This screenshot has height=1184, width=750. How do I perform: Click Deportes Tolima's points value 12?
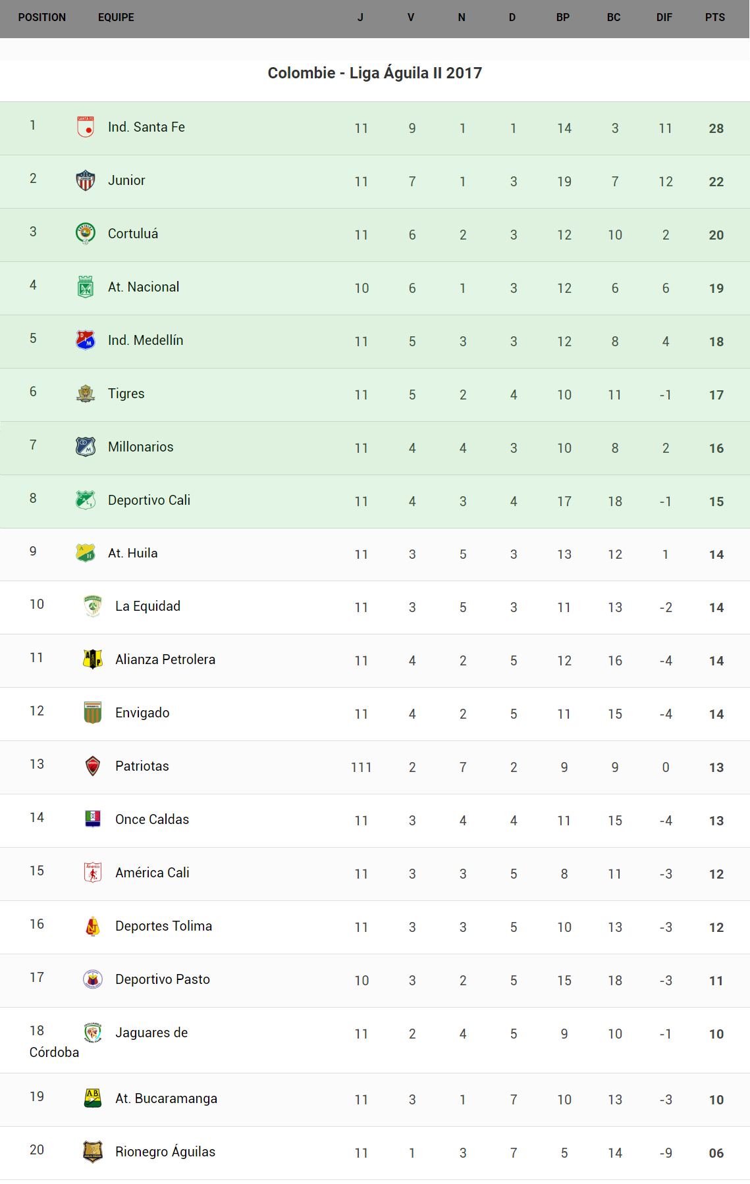[716, 927]
